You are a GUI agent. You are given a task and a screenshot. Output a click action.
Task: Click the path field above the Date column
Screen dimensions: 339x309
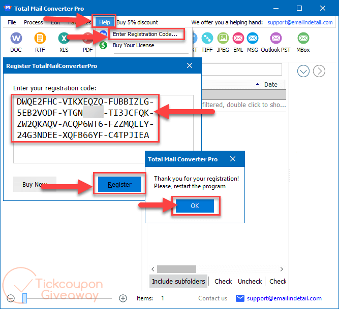[242, 70]
